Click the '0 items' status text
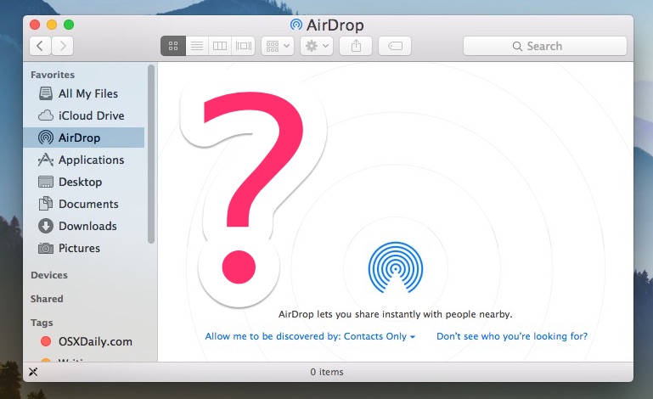This screenshot has height=399, width=653. point(327,372)
